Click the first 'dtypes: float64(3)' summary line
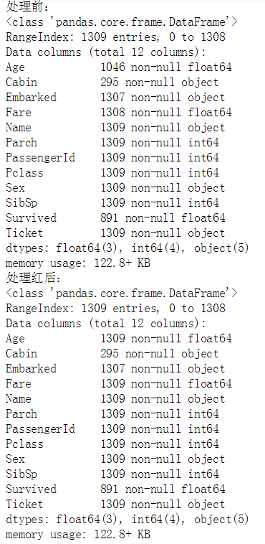 click(127, 248)
